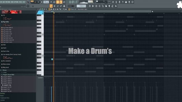
Task: Open the Pattern 1 selector
Action: pos(81,6)
